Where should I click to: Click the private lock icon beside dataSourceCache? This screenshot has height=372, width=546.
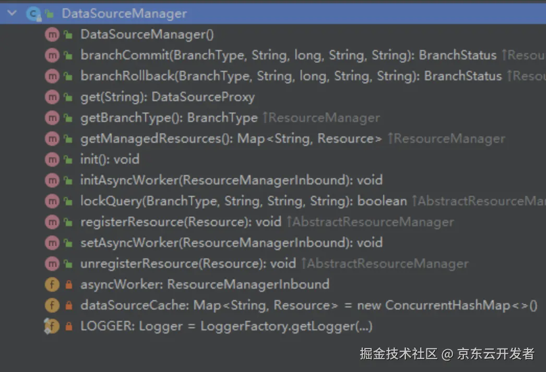pyautogui.click(x=68, y=305)
